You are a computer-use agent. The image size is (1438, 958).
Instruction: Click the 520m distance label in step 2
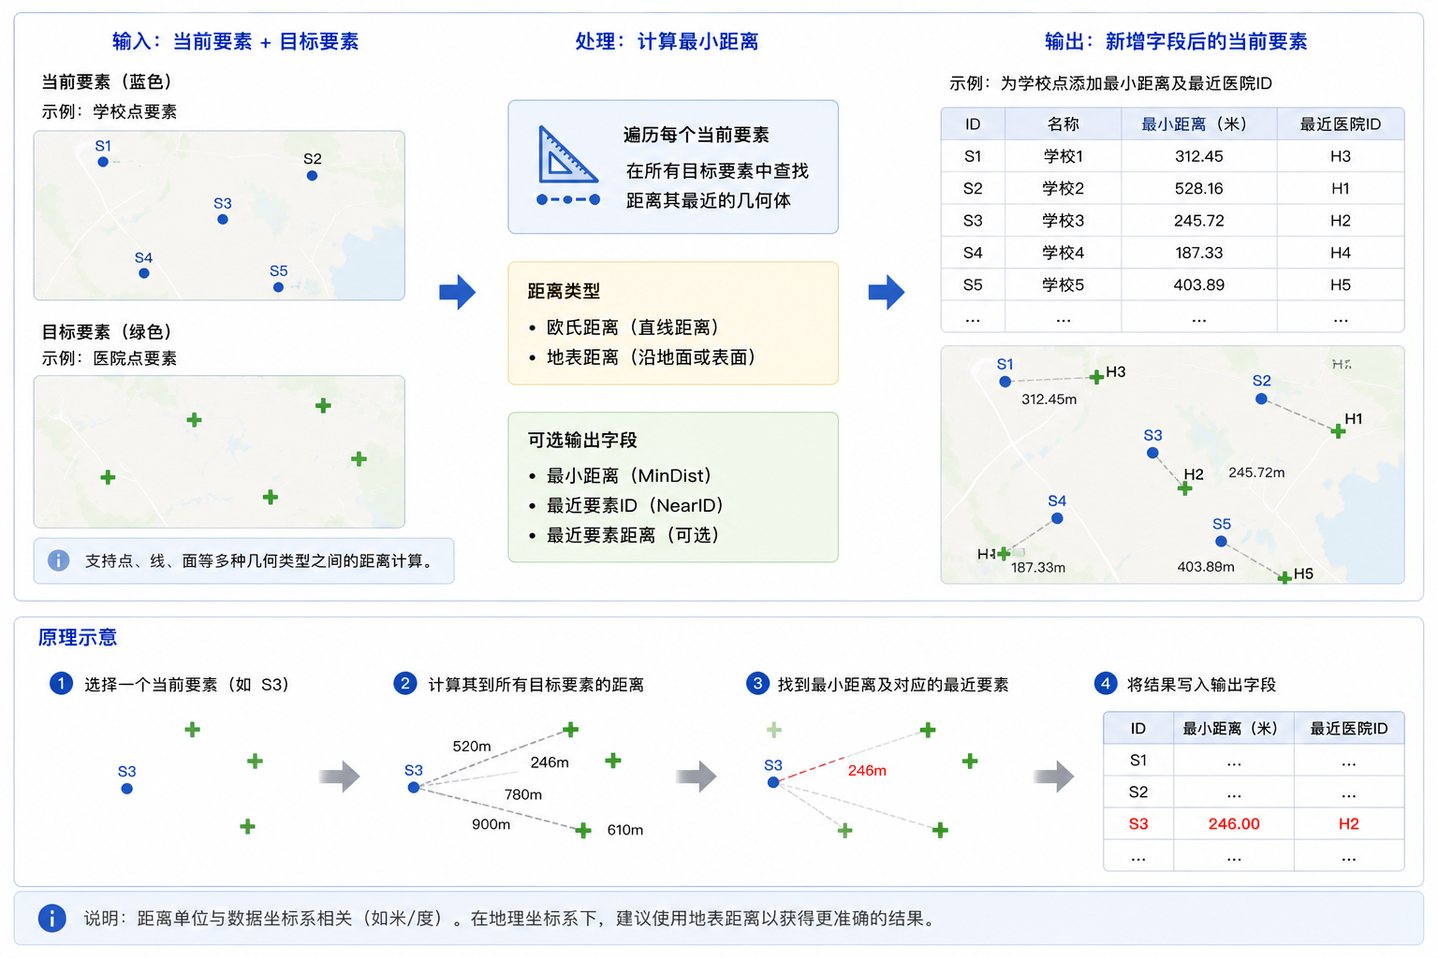pyautogui.click(x=472, y=746)
